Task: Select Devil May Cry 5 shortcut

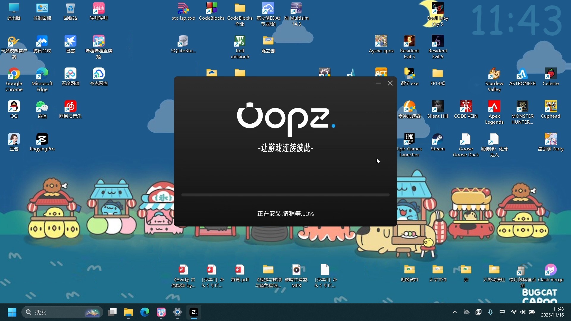Action: (x=438, y=15)
